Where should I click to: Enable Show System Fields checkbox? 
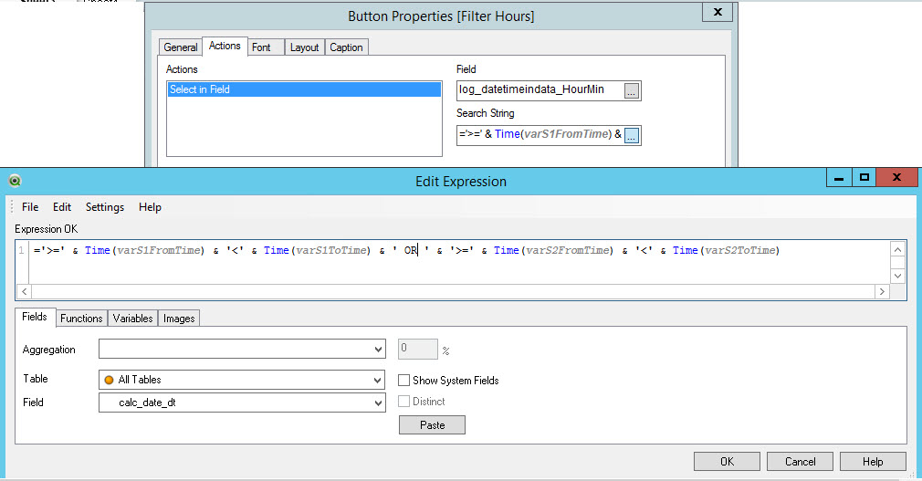click(404, 380)
